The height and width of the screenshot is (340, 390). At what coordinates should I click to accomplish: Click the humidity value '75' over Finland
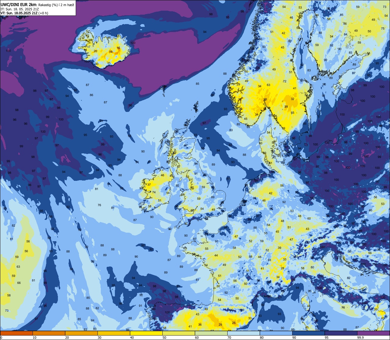pos(383,28)
